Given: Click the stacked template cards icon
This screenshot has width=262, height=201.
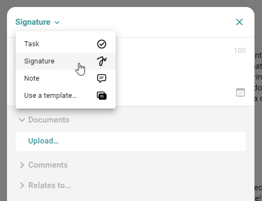Looking at the screenshot, I should [x=102, y=96].
